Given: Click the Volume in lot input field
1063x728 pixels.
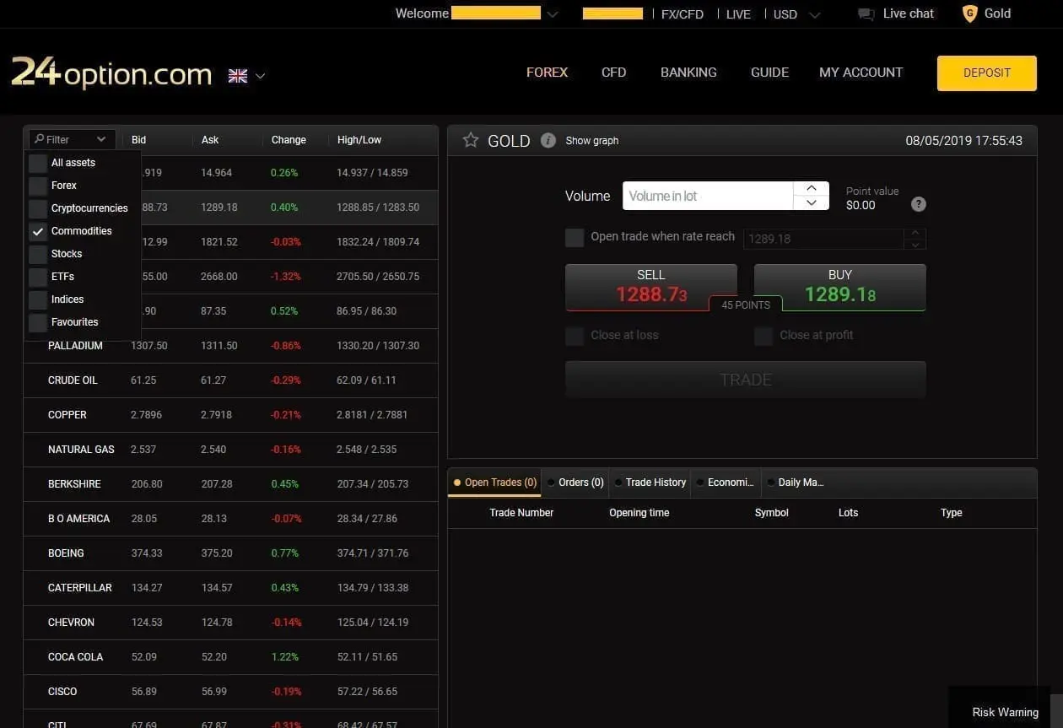Looking at the screenshot, I should point(709,196).
